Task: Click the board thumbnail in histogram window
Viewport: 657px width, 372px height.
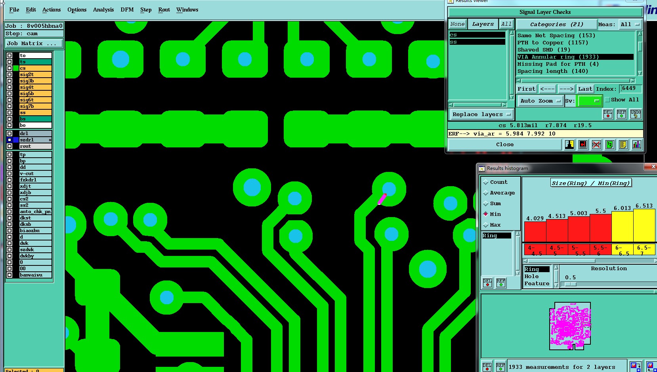Action: pos(570,326)
